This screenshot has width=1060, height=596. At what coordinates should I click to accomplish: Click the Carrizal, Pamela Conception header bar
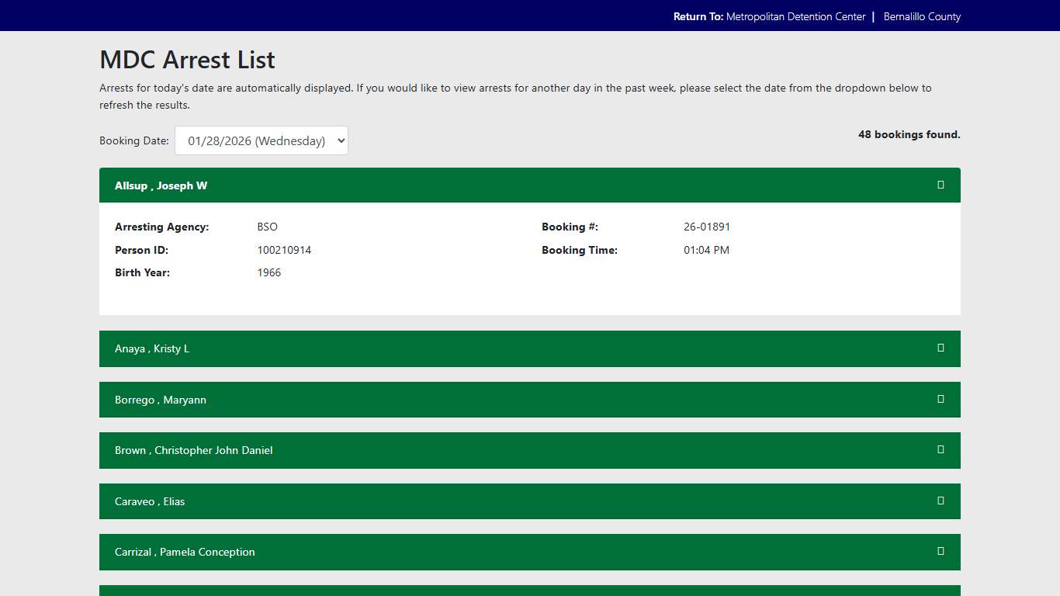point(530,552)
